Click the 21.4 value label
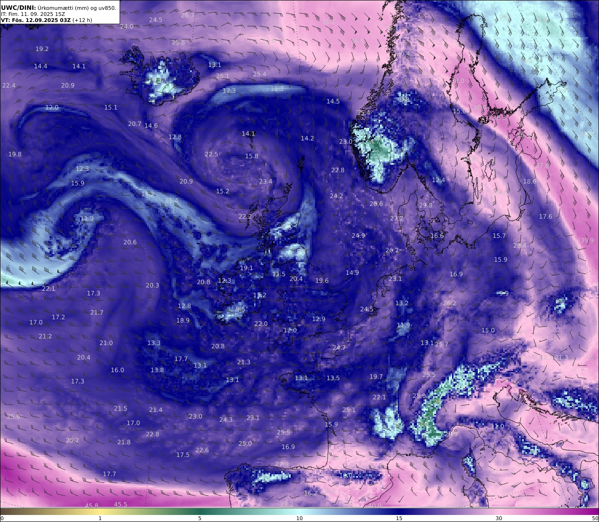This screenshot has width=599, height=522. [156, 410]
